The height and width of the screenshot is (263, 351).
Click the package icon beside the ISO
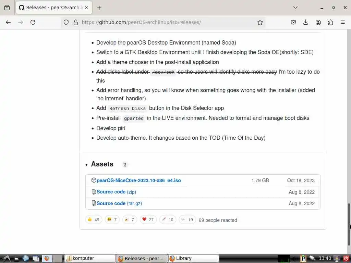(94, 180)
